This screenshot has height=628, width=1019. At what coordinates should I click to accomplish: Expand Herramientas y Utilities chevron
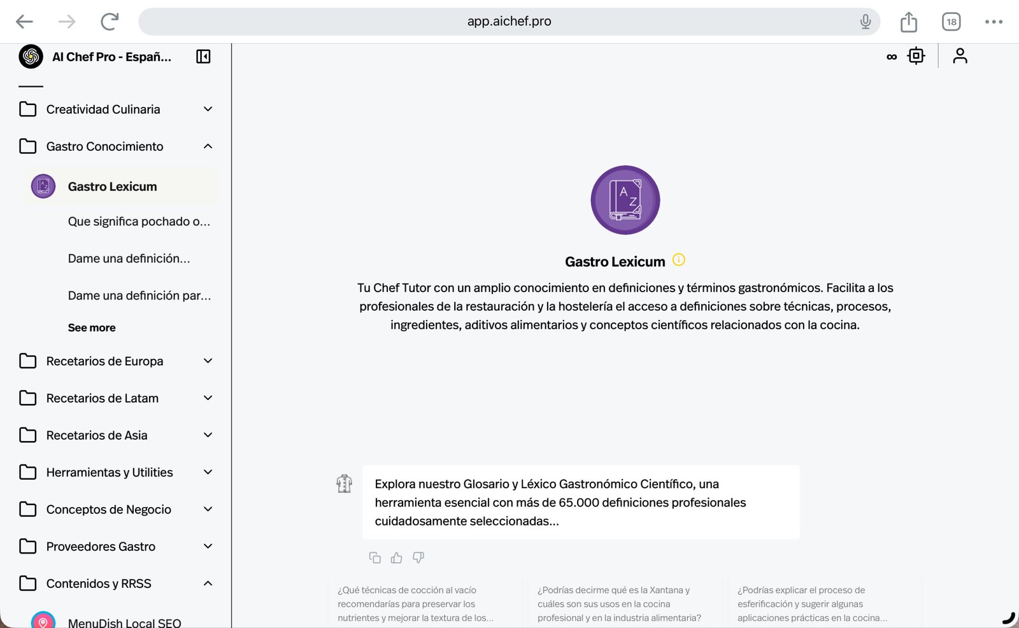[x=208, y=472]
